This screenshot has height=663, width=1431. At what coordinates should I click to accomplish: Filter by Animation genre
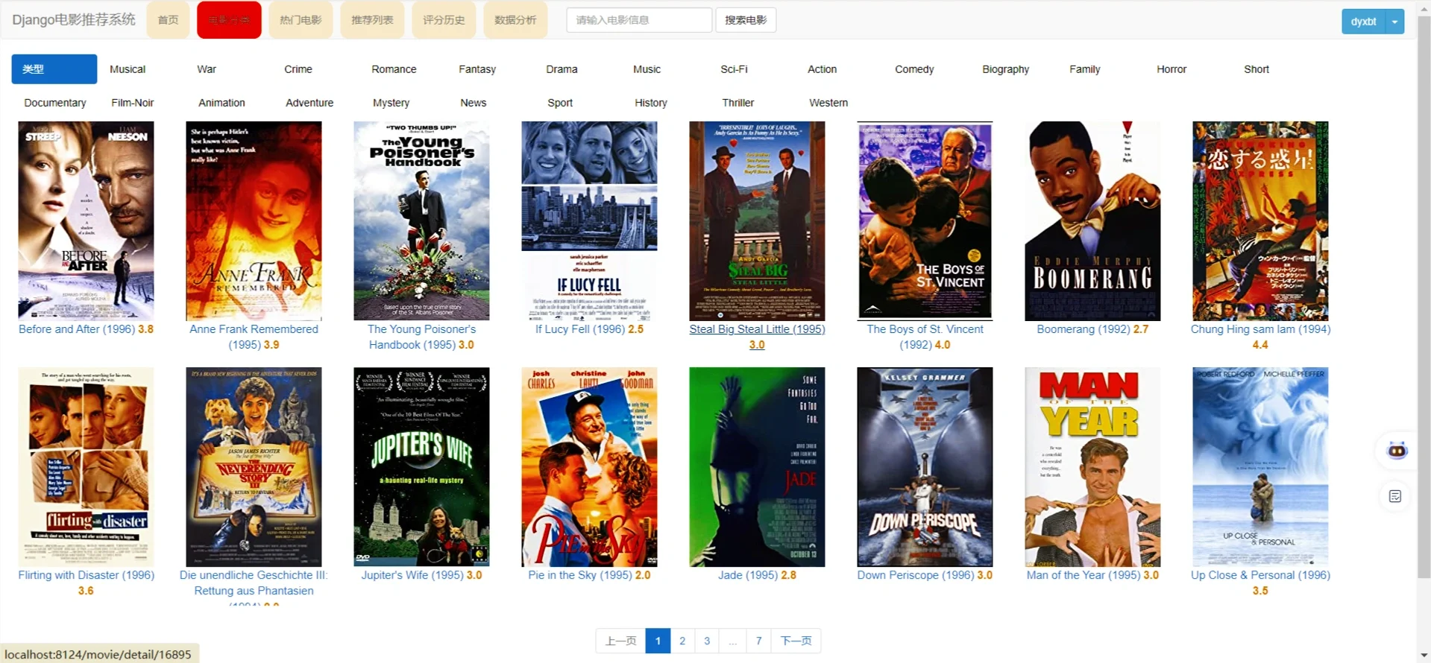[x=221, y=103]
